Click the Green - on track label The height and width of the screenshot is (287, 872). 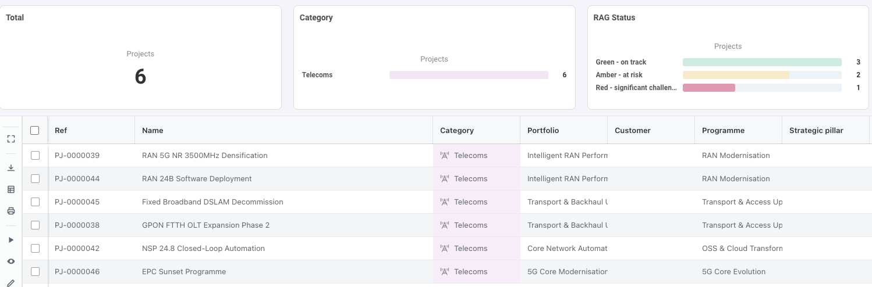coord(621,62)
